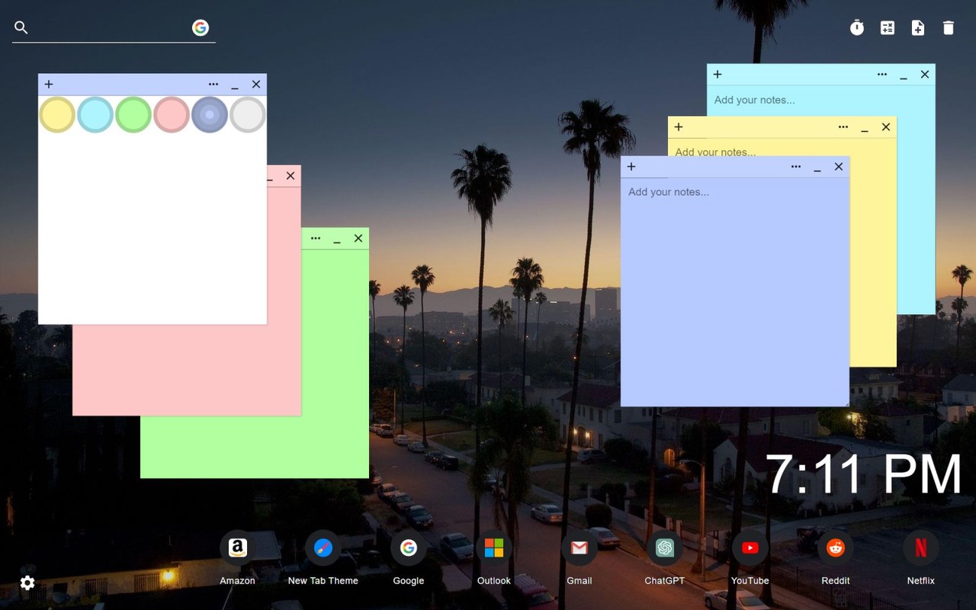Close the cyan note
The width and height of the screenshot is (976, 610).
coord(925,75)
